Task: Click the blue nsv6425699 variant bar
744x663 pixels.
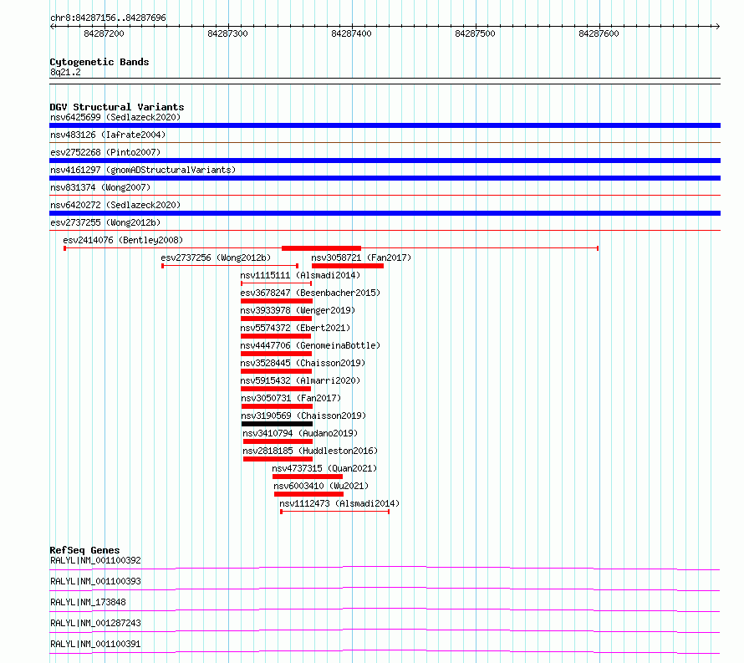Action: pos(385,125)
